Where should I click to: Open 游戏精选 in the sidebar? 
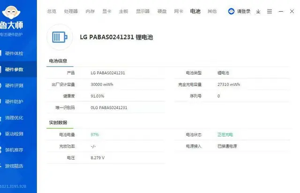14,166
